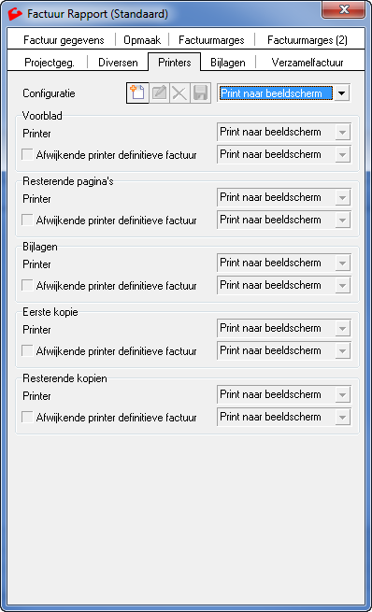Open Printer dropdown in Resterende pagina's group

pos(342,197)
